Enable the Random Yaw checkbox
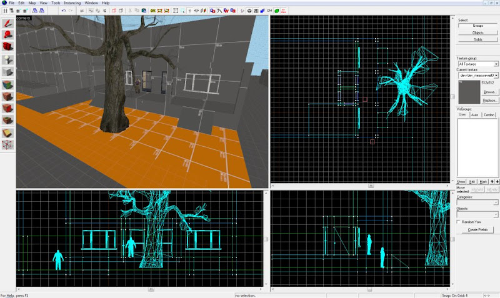 [x=459, y=222]
